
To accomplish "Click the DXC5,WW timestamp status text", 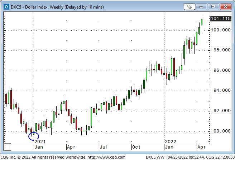I will pyautogui.click(x=190, y=157).
